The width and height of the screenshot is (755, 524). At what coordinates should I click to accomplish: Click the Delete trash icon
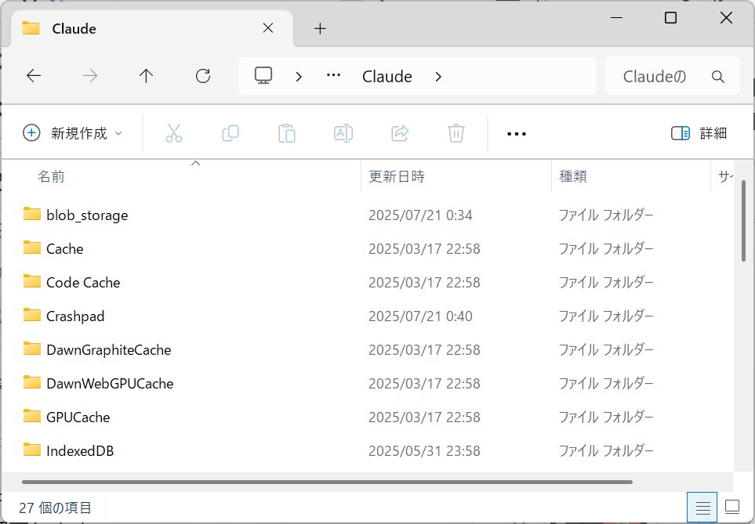(x=456, y=133)
